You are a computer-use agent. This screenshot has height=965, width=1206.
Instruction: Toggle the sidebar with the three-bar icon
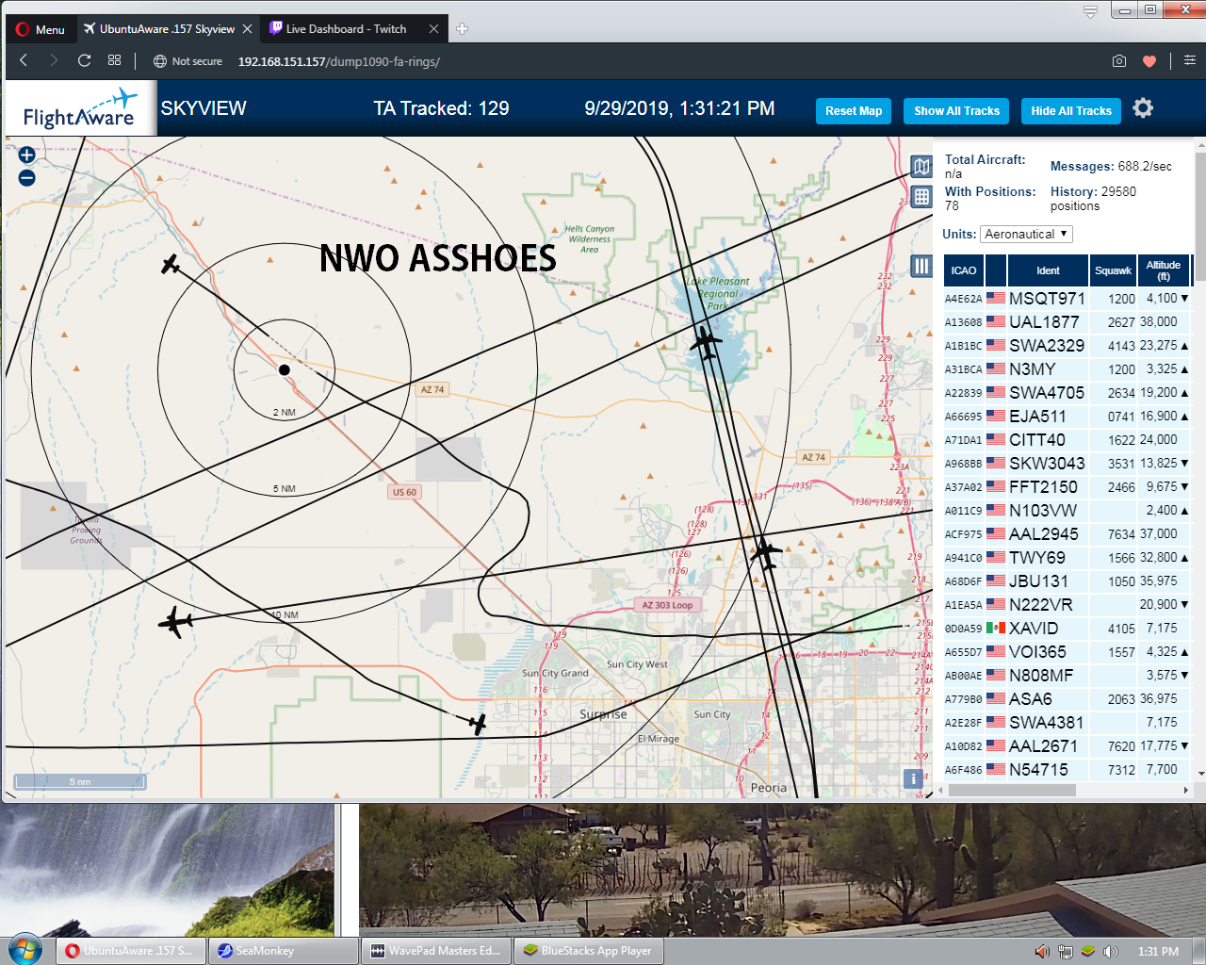click(921, 267)
